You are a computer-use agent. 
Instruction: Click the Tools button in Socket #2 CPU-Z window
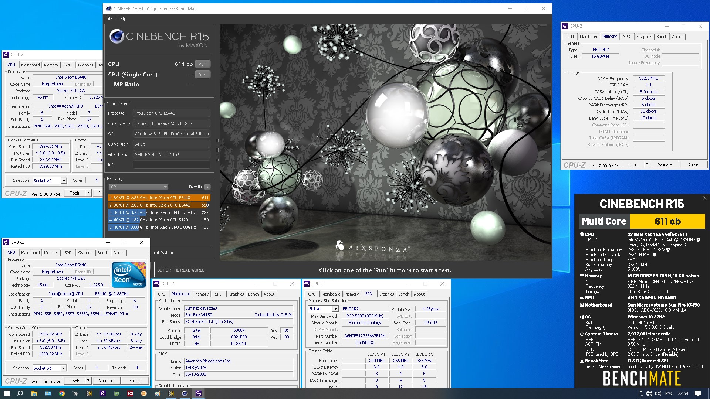[x=75, y=193]
